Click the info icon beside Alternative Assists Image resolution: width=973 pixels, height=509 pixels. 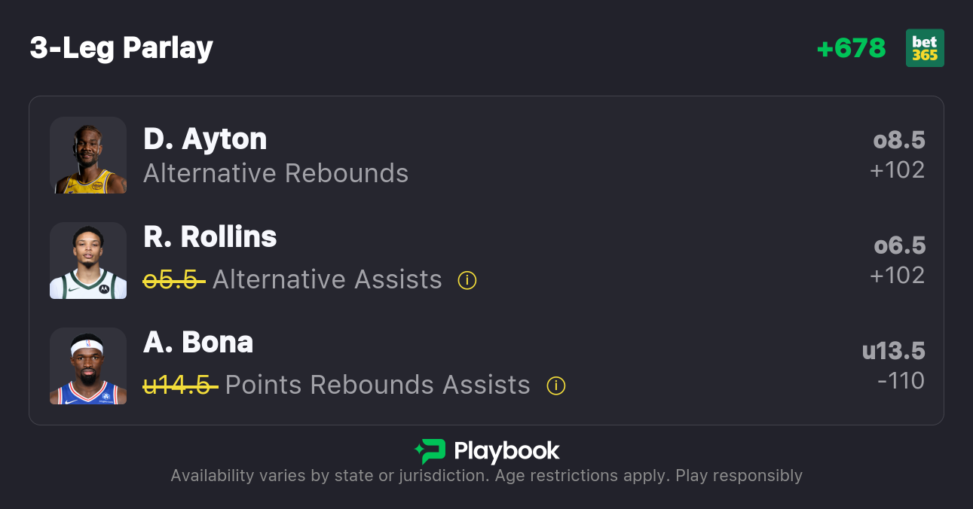click(467, 281)
